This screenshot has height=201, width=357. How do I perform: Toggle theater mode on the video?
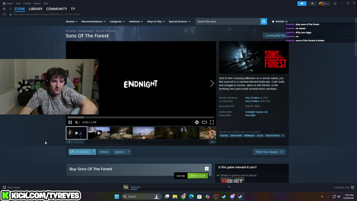pyautogui.click(x=204, y=122)
